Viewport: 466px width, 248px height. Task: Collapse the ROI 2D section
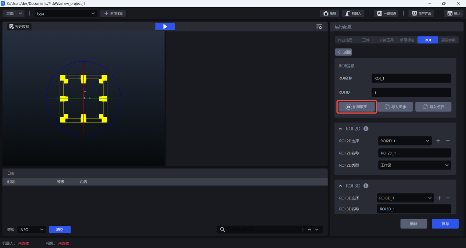point(340,129)
